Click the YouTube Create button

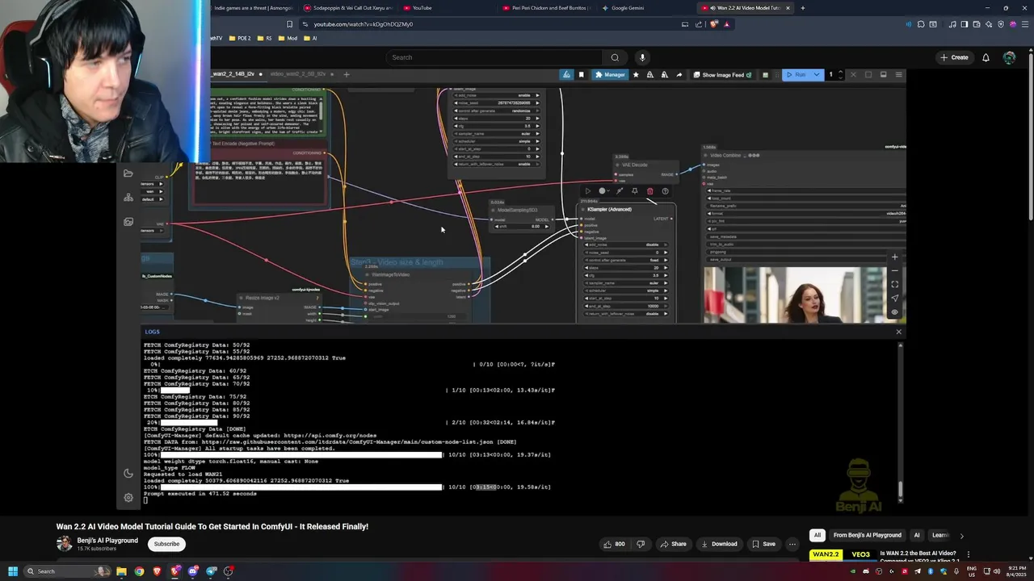(954, 57)
